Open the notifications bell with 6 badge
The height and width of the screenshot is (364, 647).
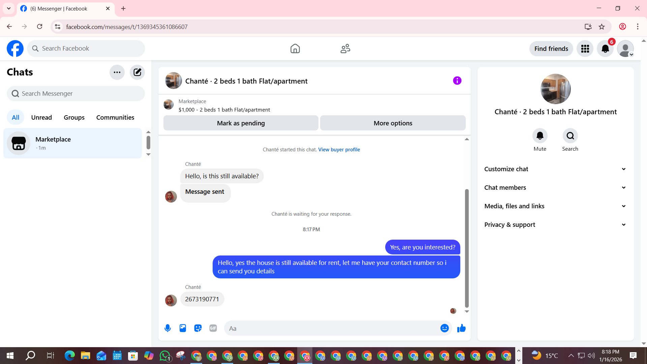605,49
